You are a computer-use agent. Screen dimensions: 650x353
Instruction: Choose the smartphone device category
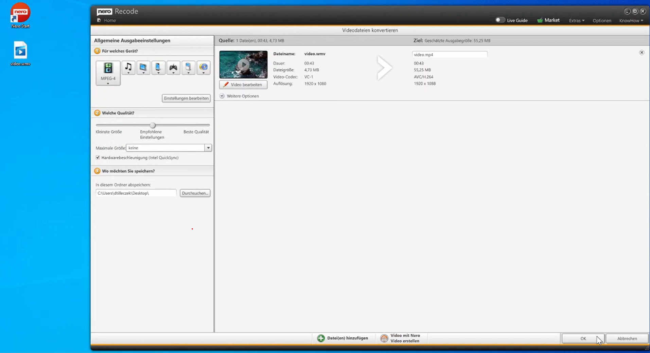(158, 68)
